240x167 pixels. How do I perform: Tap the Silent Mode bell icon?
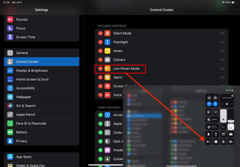(x=108, y=33)
